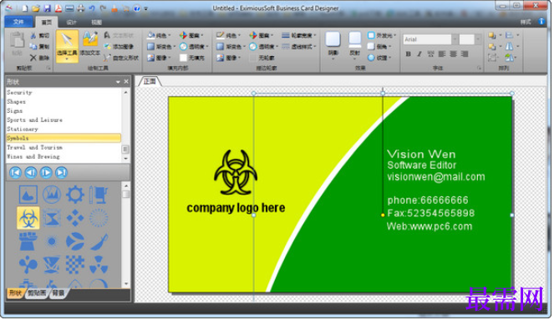Expand the shapes panel options arrow

point(118,82)
